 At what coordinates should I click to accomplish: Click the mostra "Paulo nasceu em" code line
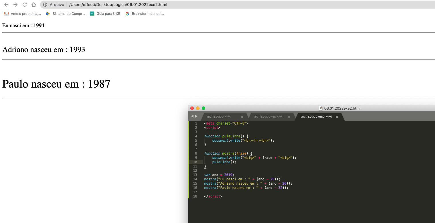246,188
